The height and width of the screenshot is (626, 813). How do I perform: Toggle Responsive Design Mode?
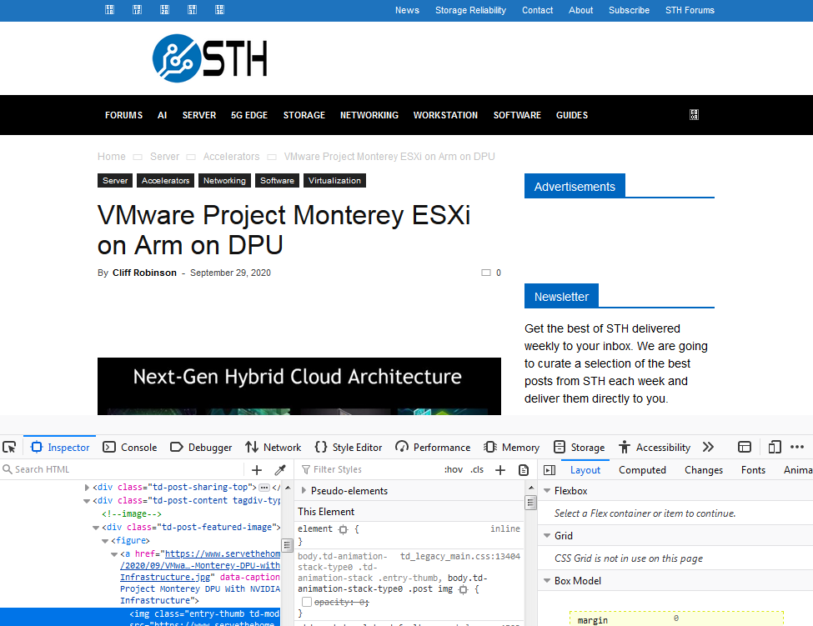[775, 448]
